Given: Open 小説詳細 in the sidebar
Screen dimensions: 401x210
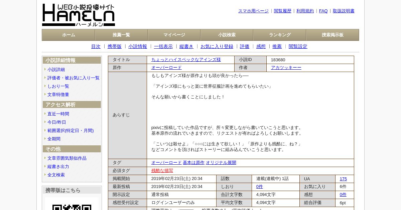Looking at the screenshot, I should pyautogui.click(x=56, y=70).
